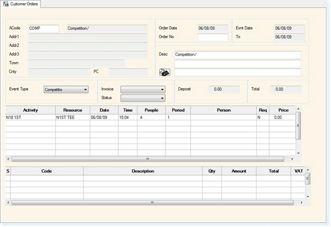Click the items grid horizontal scrollbar thumb
Screen dimensions: 331x227
(x=153, y=203)
